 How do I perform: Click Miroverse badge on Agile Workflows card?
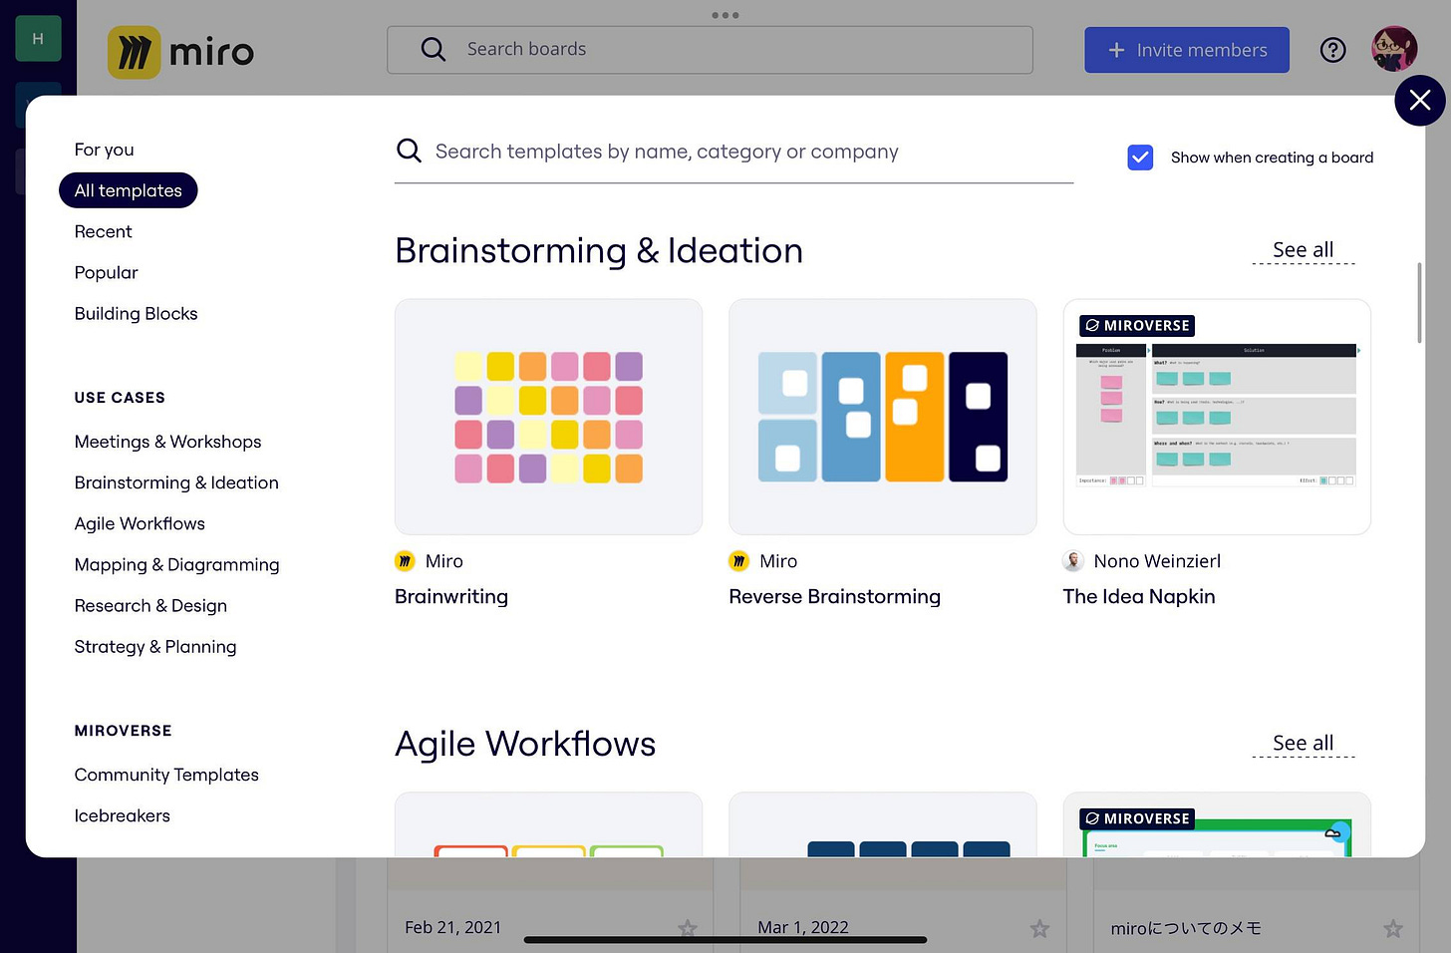1137,818
